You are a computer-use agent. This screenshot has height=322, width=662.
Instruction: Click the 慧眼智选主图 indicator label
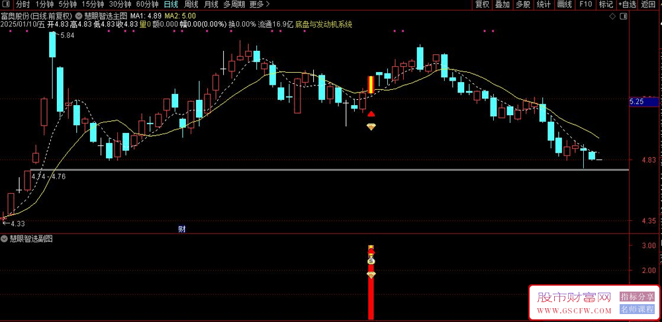tap(105, 16)
